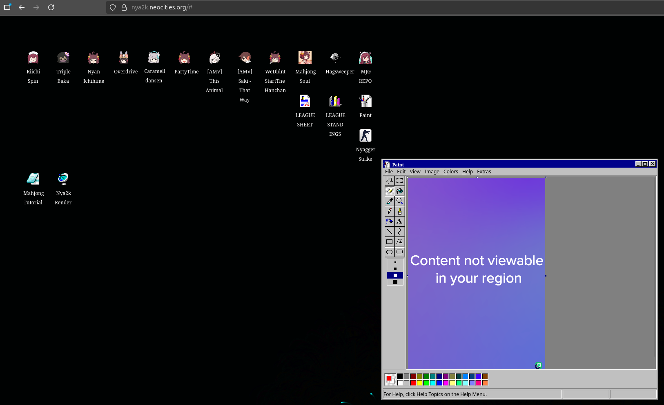Choose the yellow swatch in the palette
This screenshot has height=405, width=664.
point(420,383)
